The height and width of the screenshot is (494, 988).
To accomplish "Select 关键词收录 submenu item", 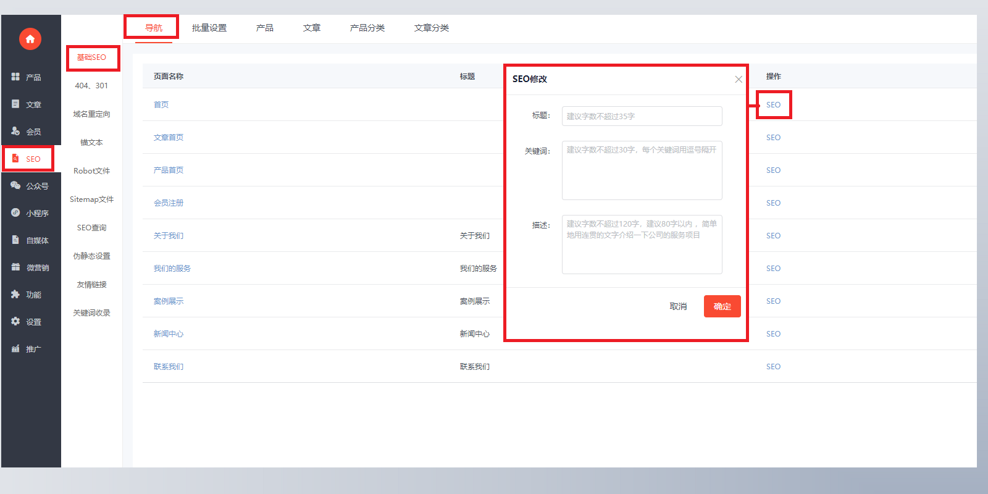I will [91, 313].
